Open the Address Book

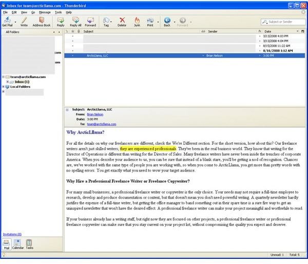coord(42,22)
